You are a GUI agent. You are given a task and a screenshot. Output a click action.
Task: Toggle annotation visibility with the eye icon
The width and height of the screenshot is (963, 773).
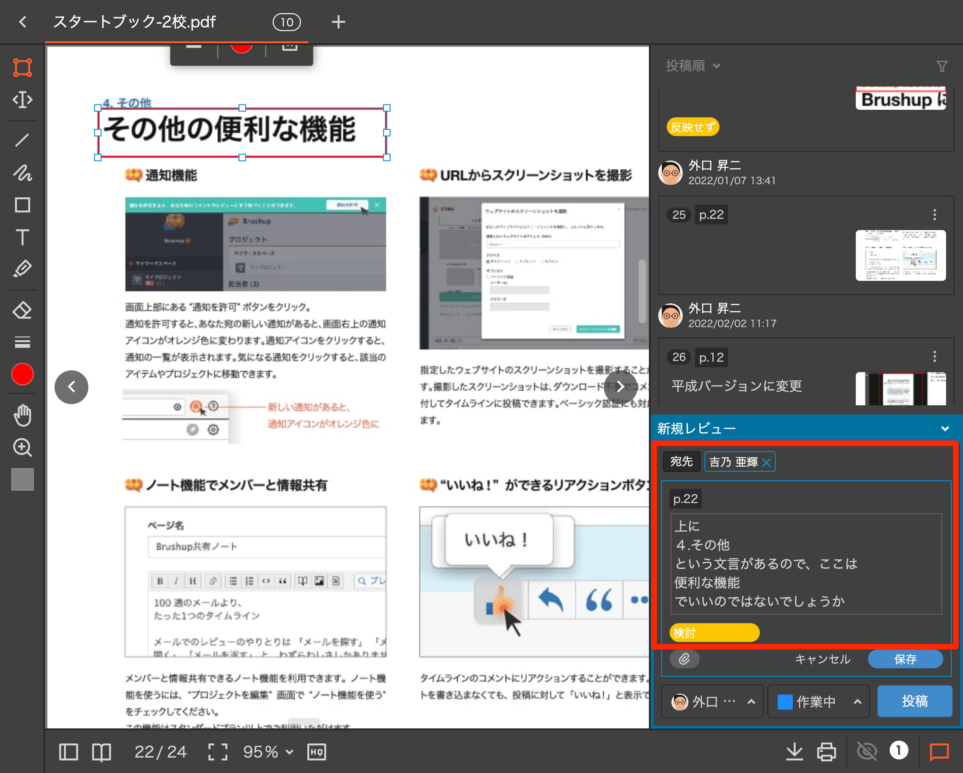tap(867, 751)
